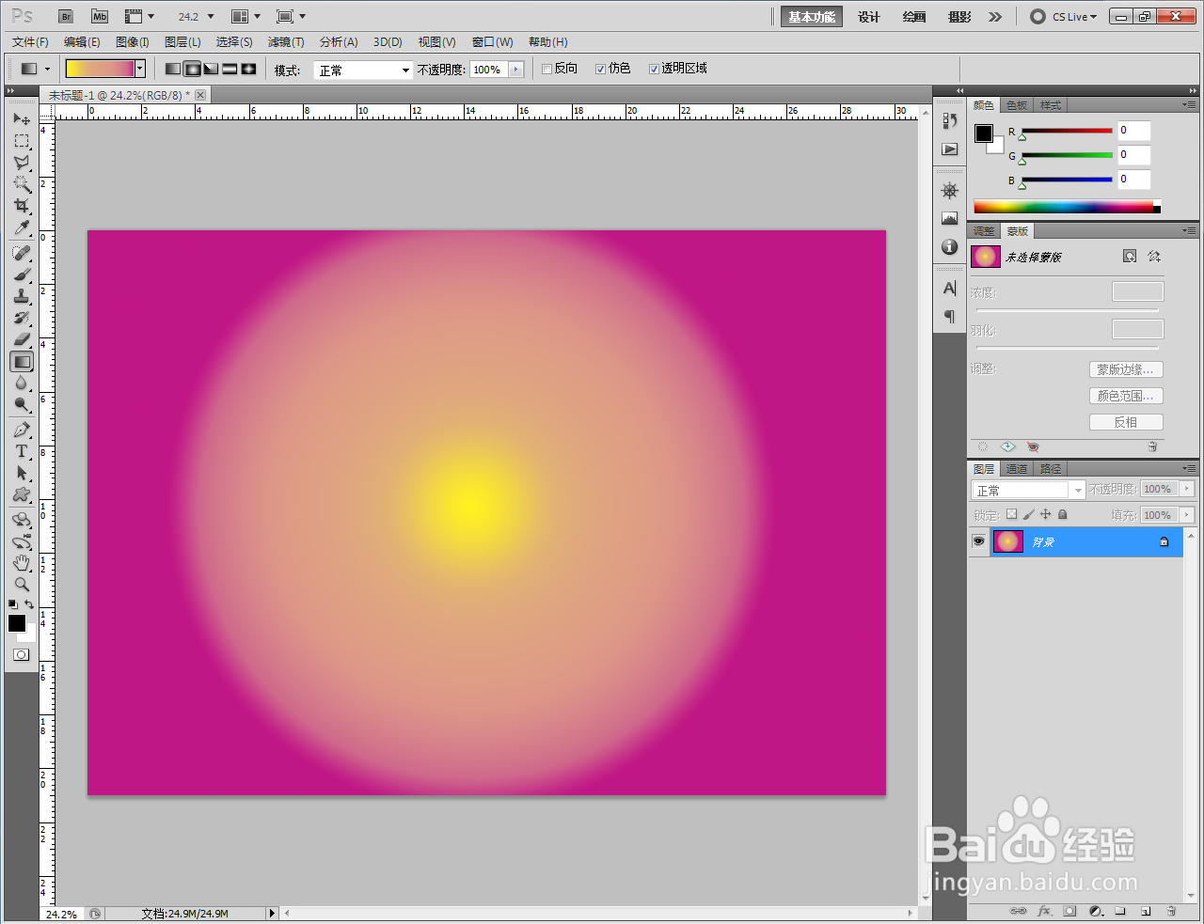
Task: Select the Move tool
Action: click(22, 119)
